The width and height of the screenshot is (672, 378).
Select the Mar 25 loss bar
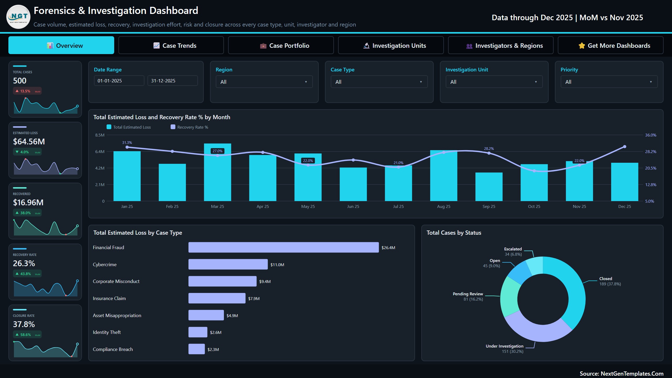click(218, 172)
